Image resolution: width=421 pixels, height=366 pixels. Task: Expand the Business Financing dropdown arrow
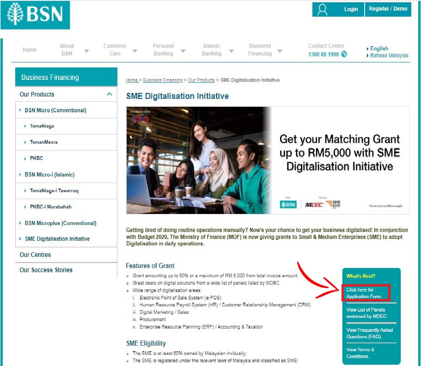coord(280,51)
